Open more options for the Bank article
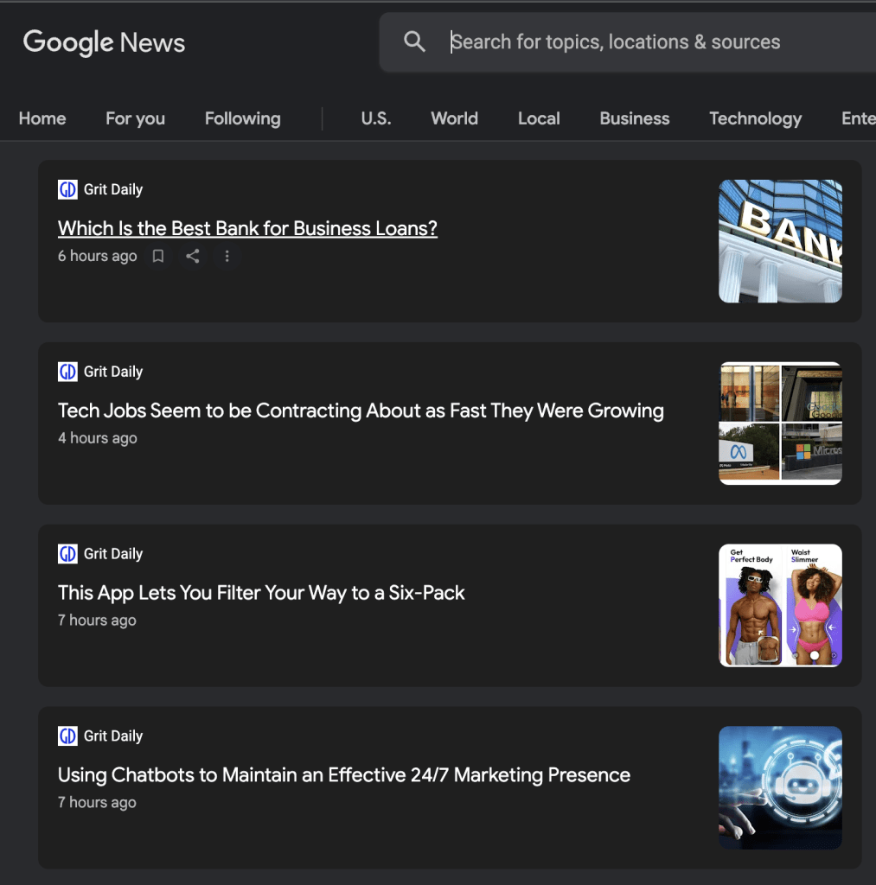The height and width of the screenshot is (885, 876). (227, 256)
